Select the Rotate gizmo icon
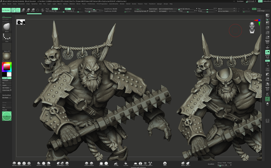 click(33, 10)
